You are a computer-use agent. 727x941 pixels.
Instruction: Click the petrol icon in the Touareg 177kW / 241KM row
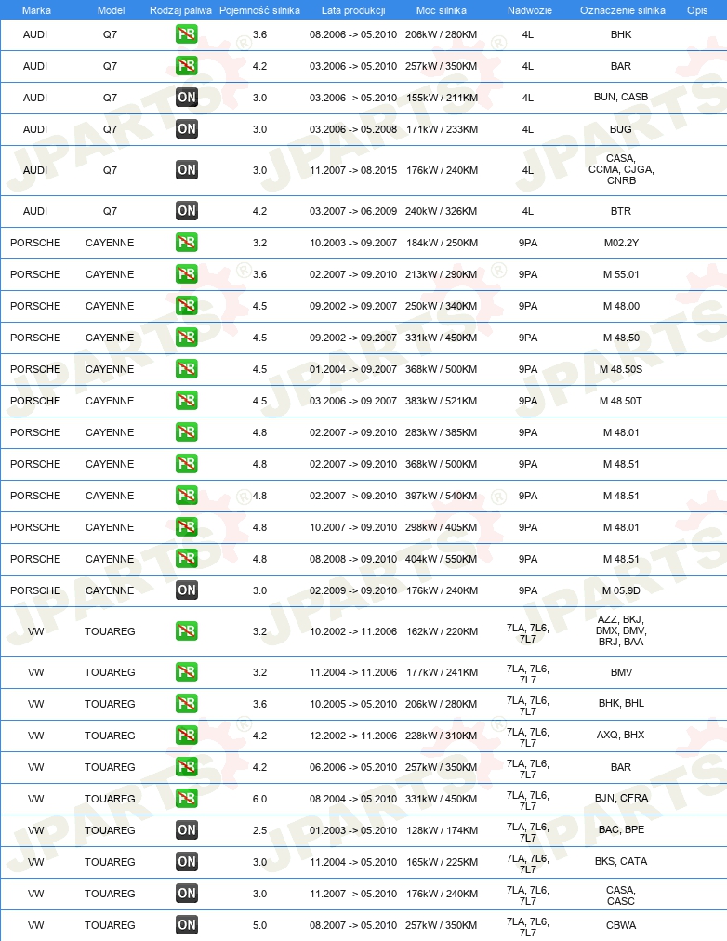pyautogui.click(x=187, y=672)
